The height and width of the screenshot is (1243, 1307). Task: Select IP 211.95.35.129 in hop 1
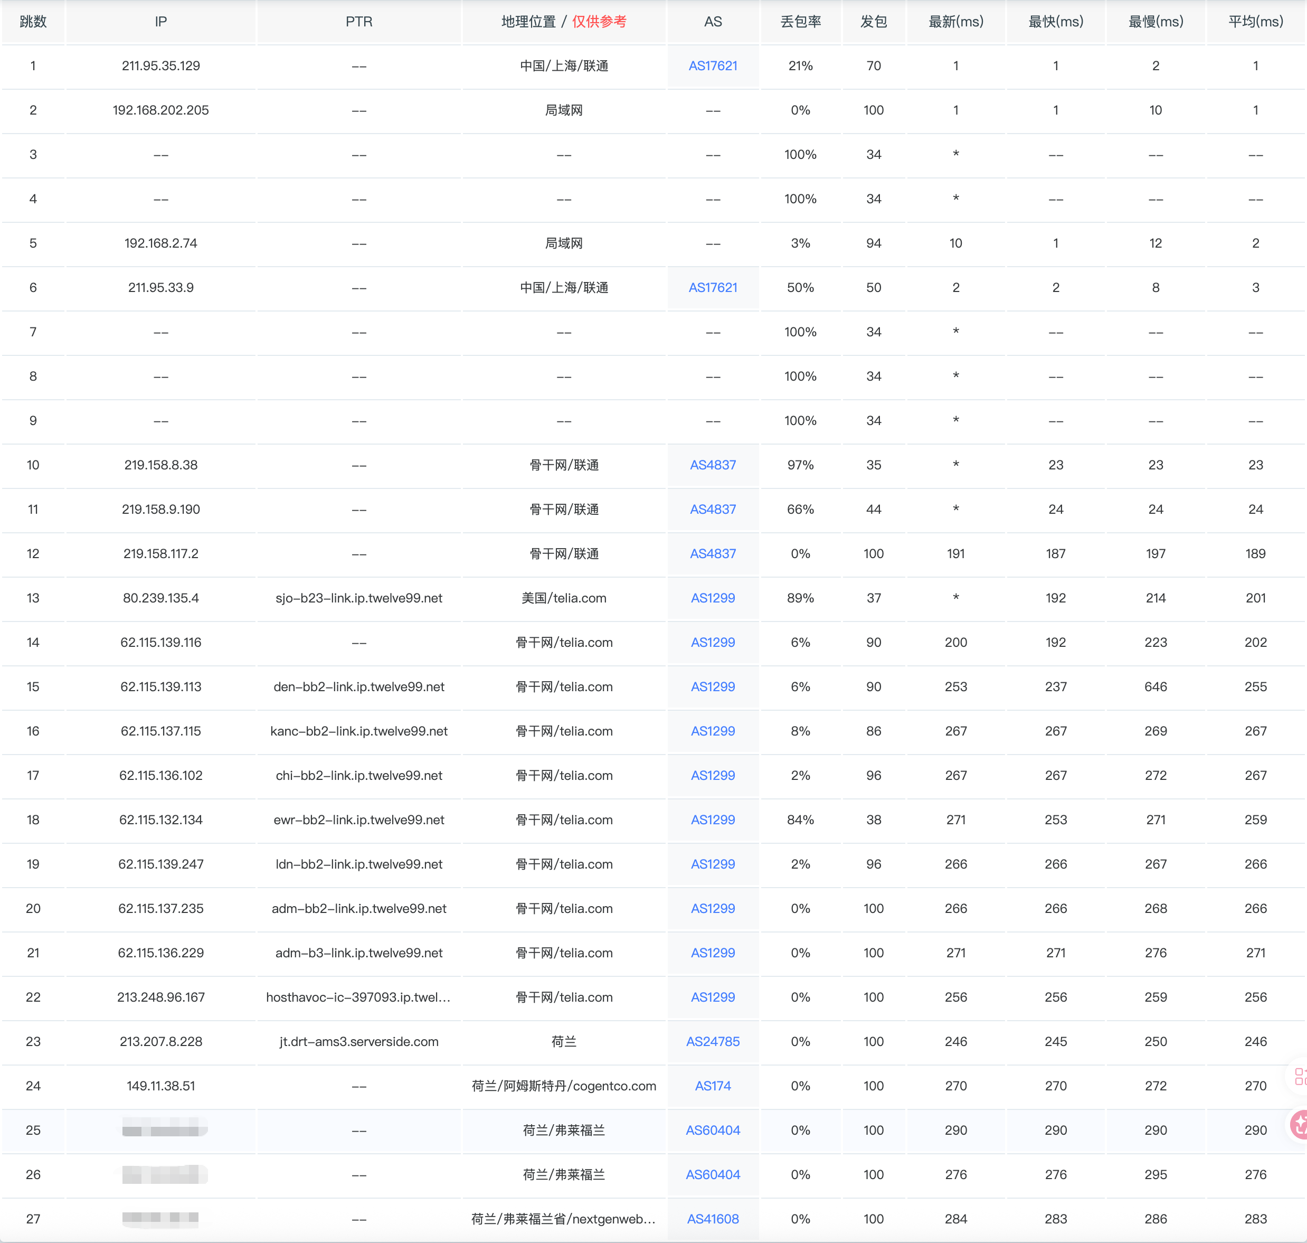(x=161, y=65)
